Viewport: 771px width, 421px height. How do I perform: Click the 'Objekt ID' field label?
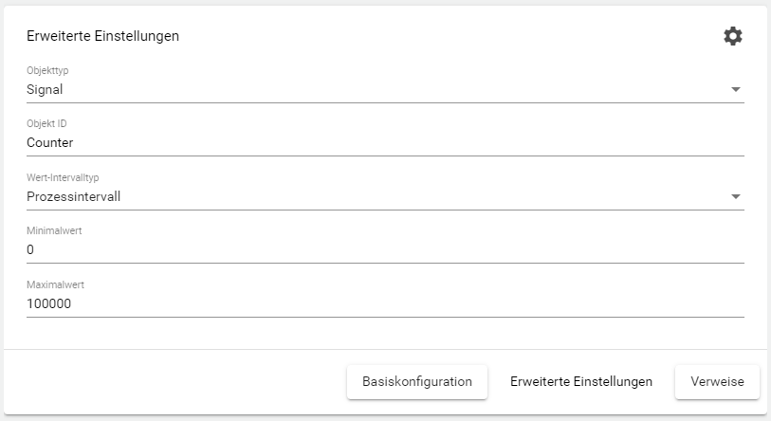coord(47,123)
